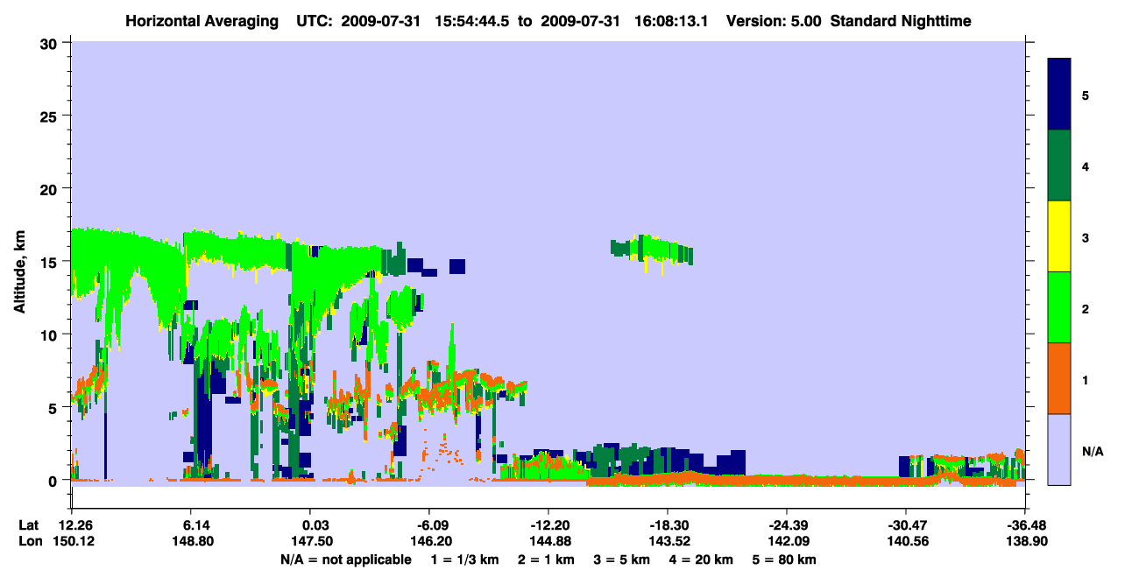Image resolution: width=1139 pixels, height=584 pixels.
Task: Click the dark blue colorbar segment labeled 5
Action: [1059, 95]
